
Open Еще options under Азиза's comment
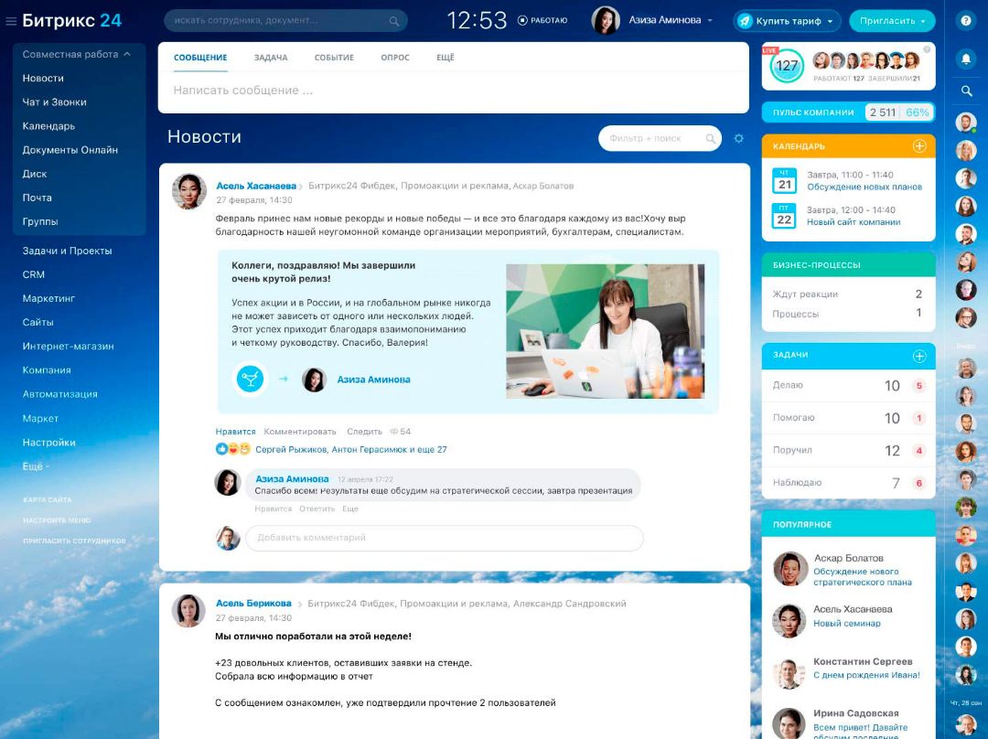tap(350, 509)
